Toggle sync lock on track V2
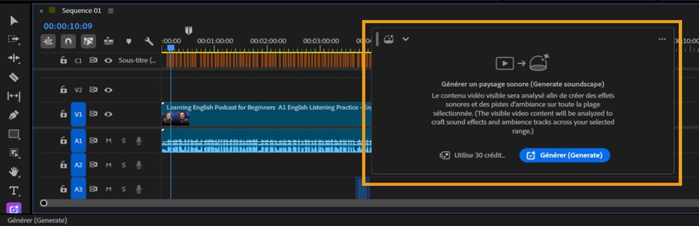The image size is (699, 226). pyautogui.click(x=93, y=90)
